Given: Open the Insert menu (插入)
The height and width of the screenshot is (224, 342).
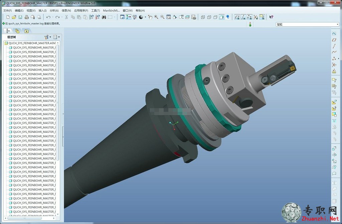Looking at the screenshot, I should pos(42,10).
